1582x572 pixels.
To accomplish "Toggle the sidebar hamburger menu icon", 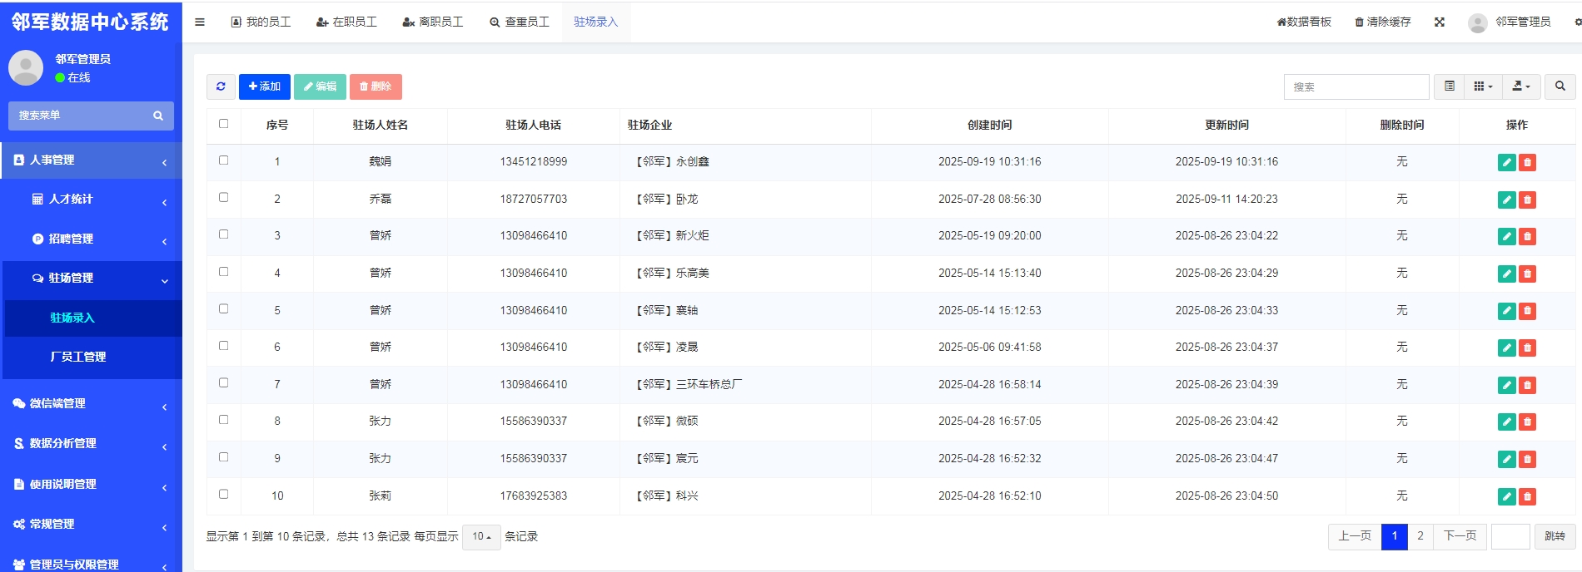I will [x=200, y=22].
